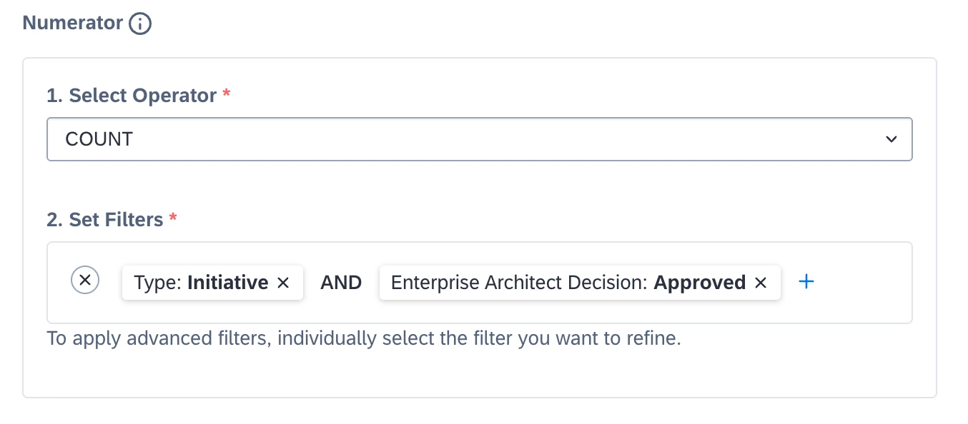The height and width of the screenshot is (424, 968).
Task: Open the Select Operator dropdown
Action: coord(479,139)
